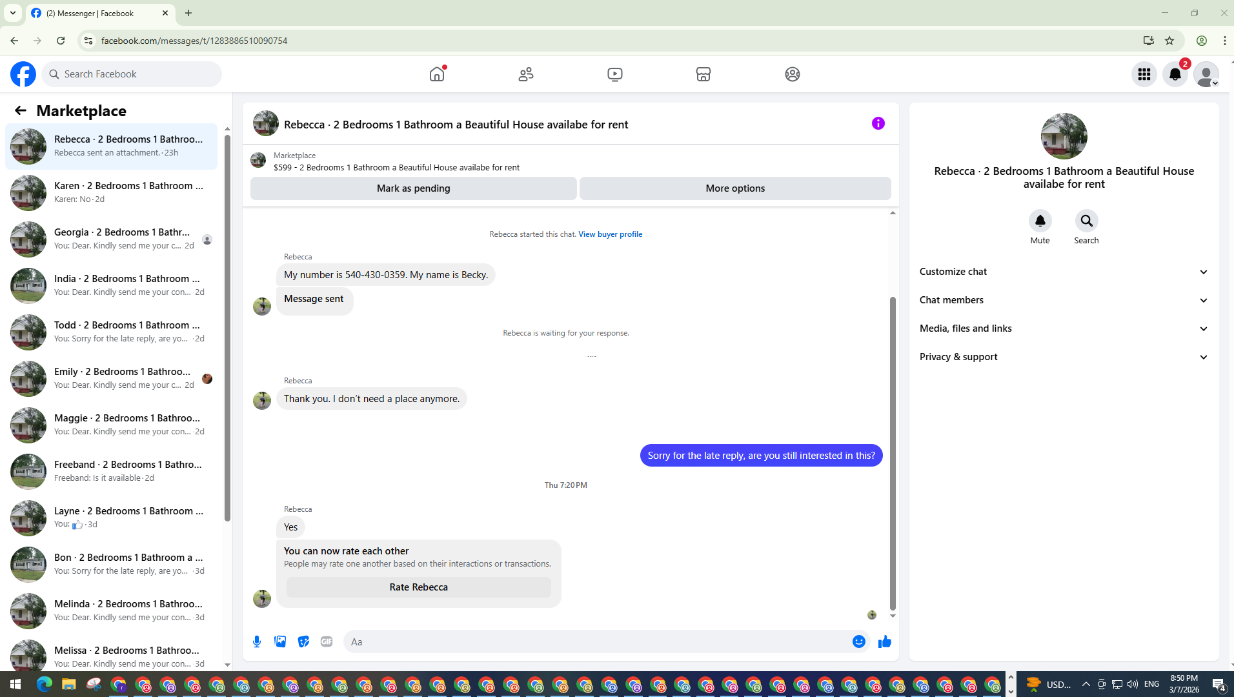Open the taskbar volume control

pyautogui.click(x=1133, y=684)
